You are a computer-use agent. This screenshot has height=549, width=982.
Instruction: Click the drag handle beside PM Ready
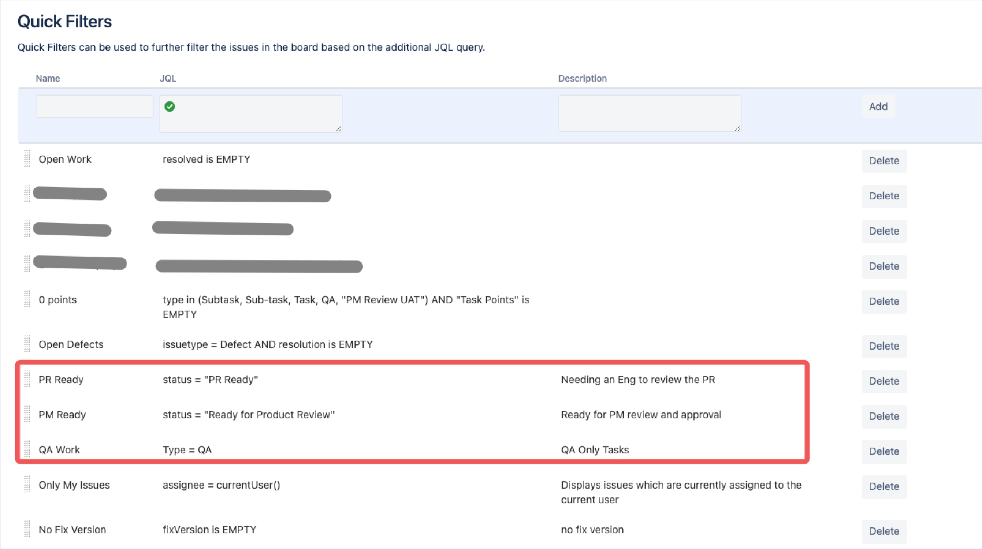pos(27,414)
